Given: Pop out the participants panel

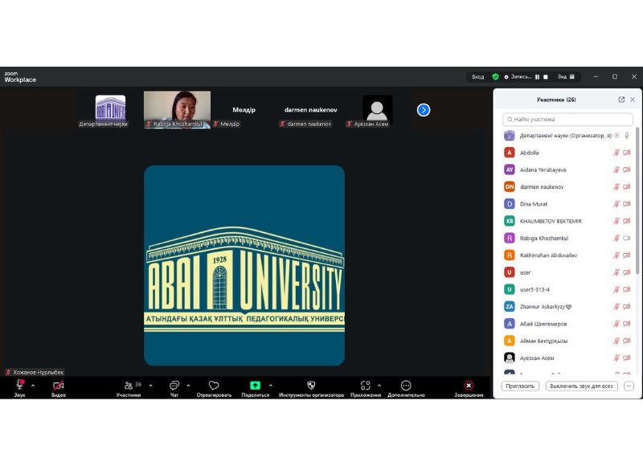Looking at the screenshot, I should (621, 100).
